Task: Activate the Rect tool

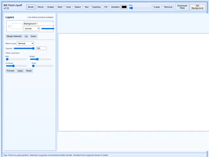Action: tap(60, 7)
